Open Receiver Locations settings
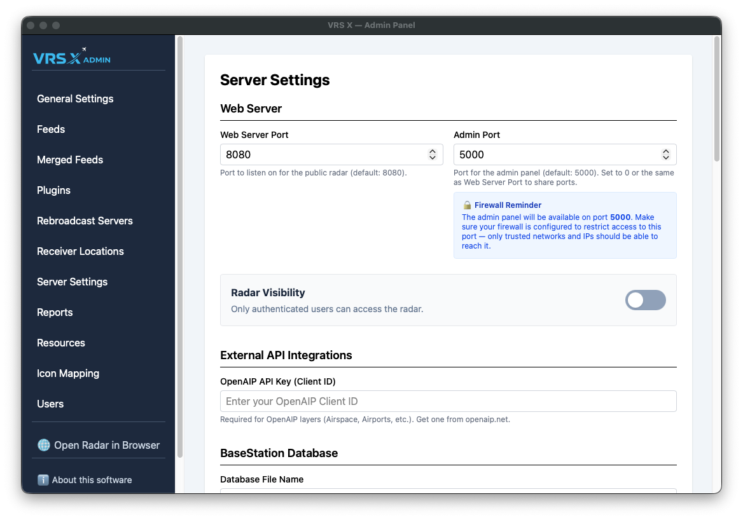This screenshot has width=743, height=520. click(80, 251)
